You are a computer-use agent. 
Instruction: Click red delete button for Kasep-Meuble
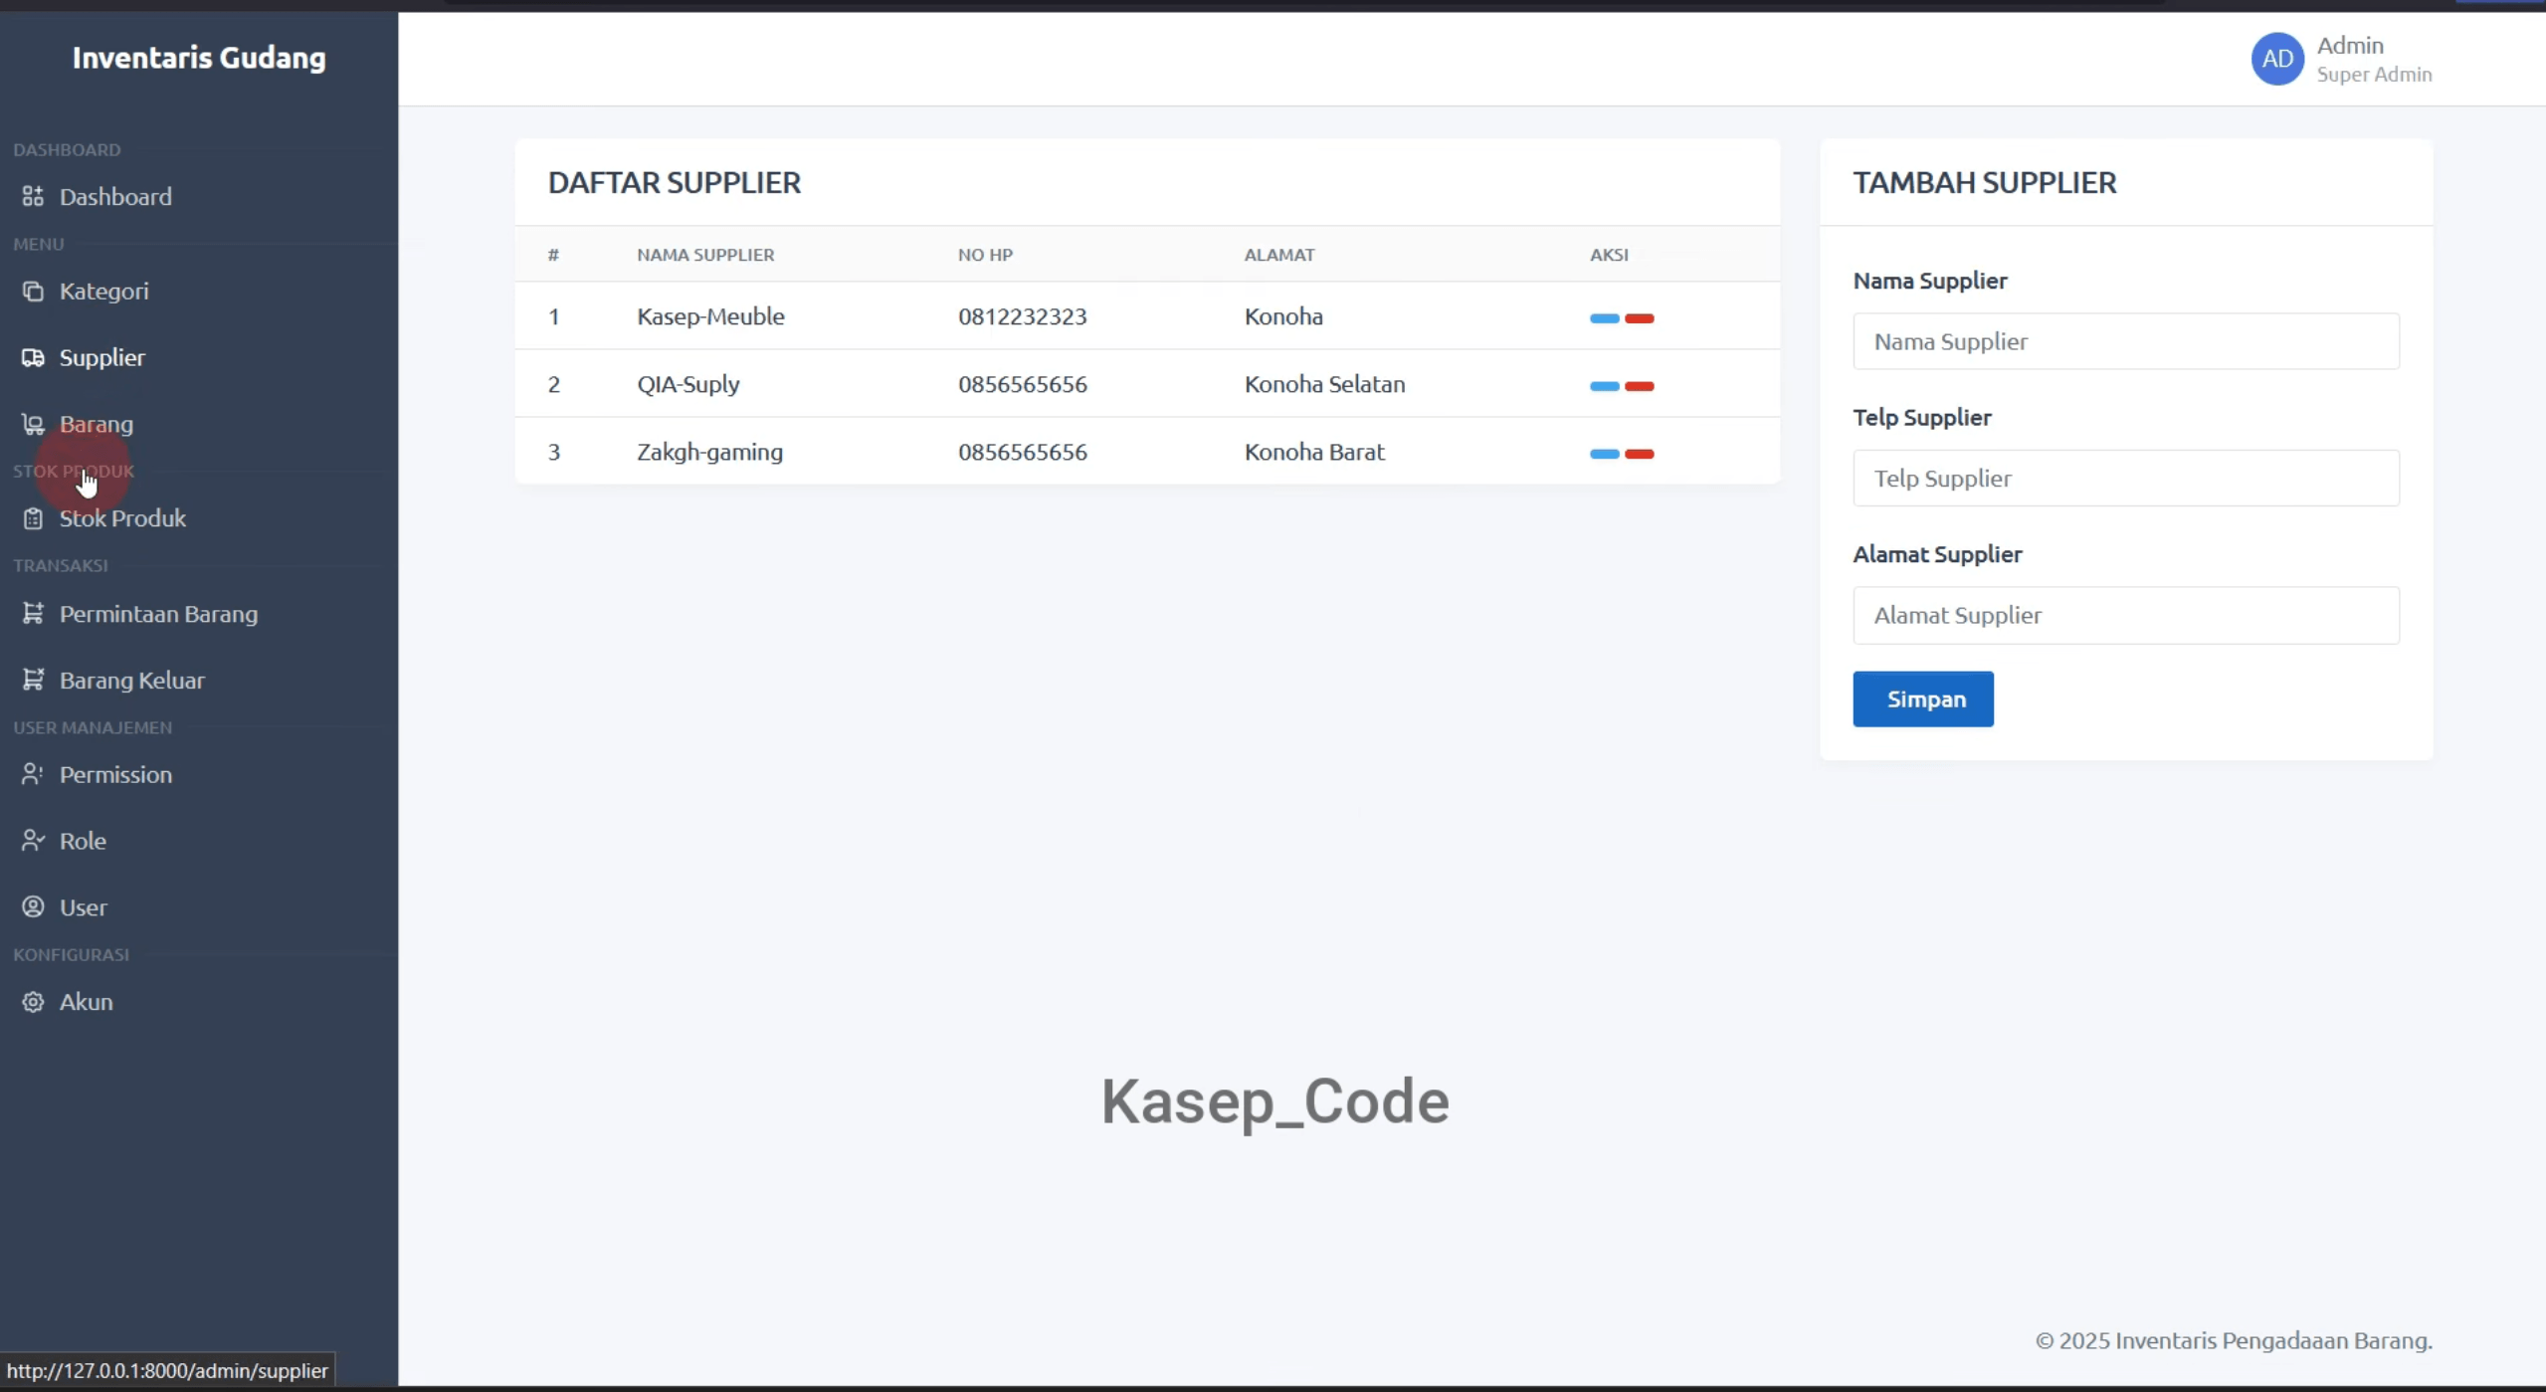[x=1639, y=318]
